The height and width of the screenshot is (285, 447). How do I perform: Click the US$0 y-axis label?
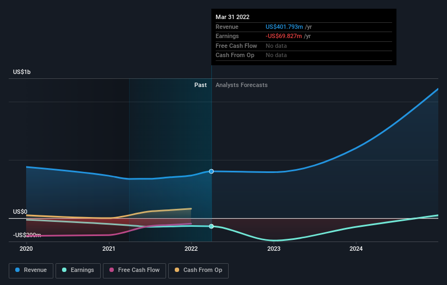click(20, 212)
